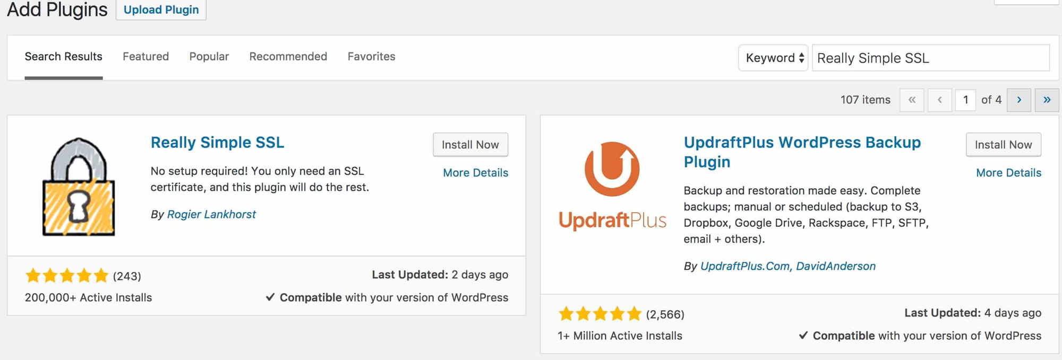Click a star in the Really Simple SSL rating
This screenshot has width=1062, height=360.
pyautogui.click(x=66, y=275)
